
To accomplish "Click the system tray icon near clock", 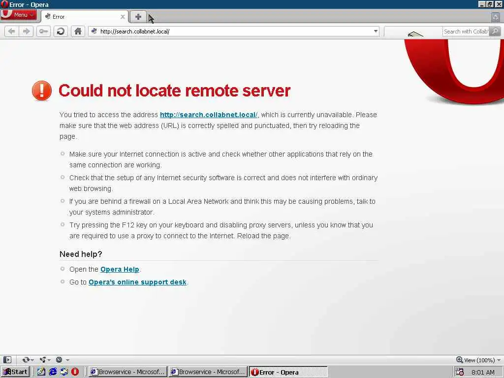I will (x=459, y=372).
